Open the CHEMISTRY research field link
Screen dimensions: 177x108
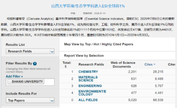[x=88, y=72]
